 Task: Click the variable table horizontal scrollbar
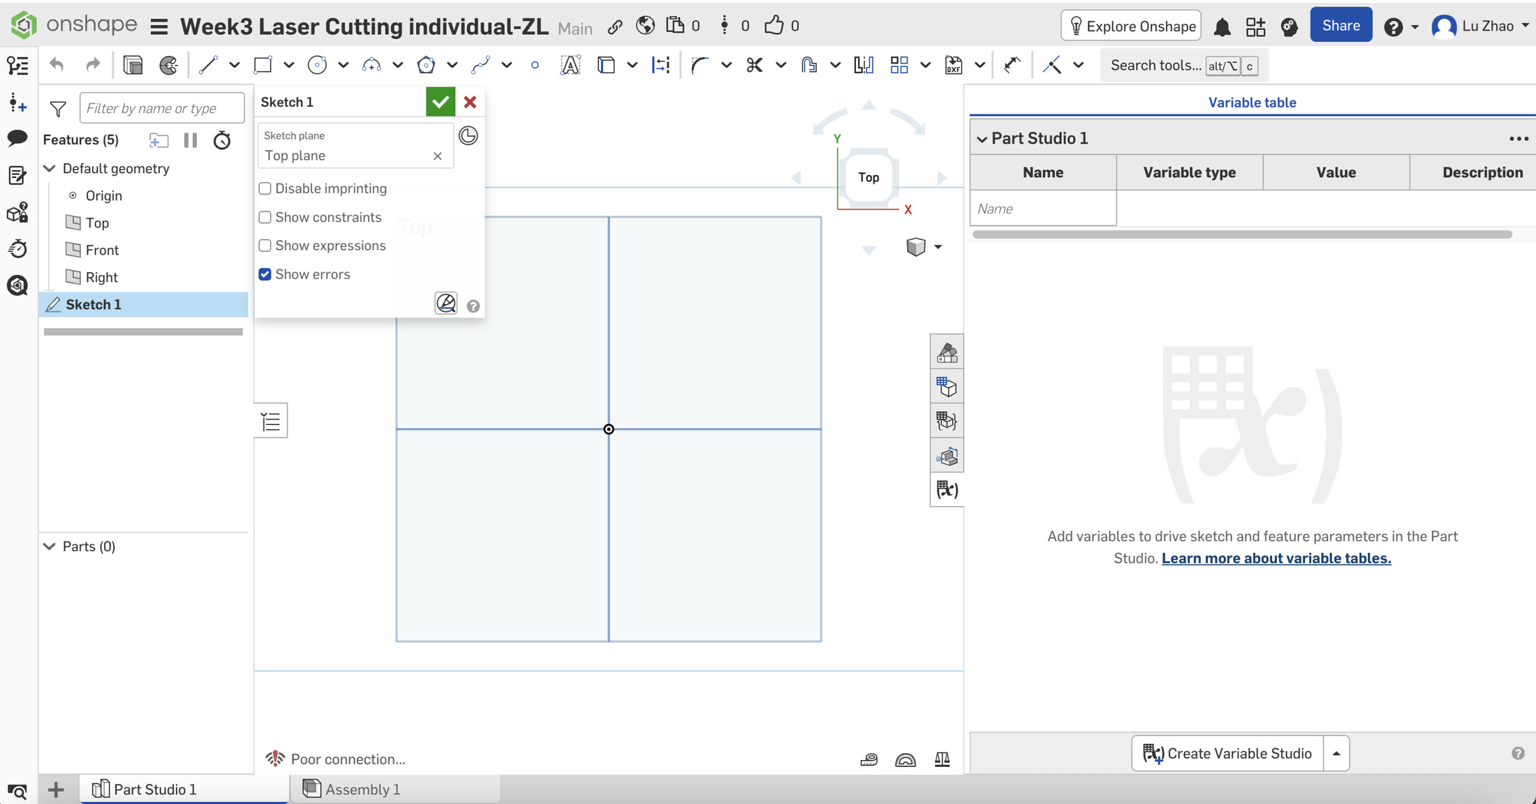(x=1241, y=234)
